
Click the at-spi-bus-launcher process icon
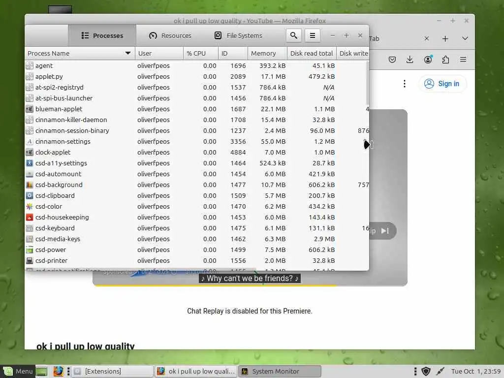pyautogui.click(x=30, y=98)
